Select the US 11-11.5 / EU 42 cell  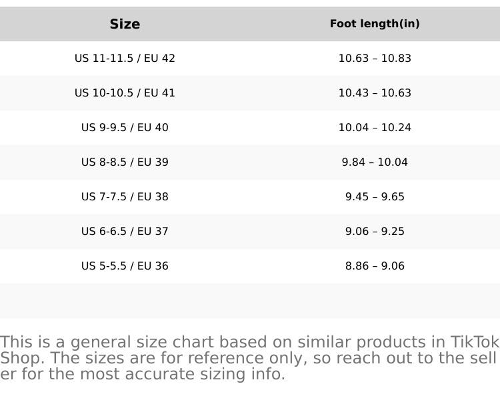[x=125, y=59]
